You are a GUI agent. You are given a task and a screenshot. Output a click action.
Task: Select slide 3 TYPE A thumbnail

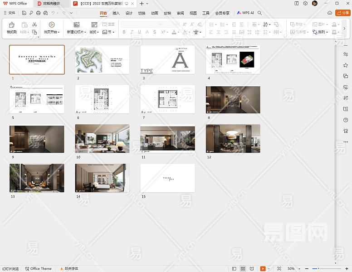coord(167,59)
